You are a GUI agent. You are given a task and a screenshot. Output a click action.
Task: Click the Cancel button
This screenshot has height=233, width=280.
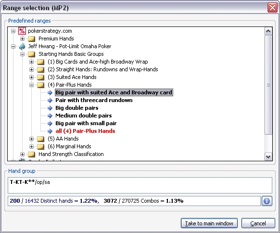258,223
